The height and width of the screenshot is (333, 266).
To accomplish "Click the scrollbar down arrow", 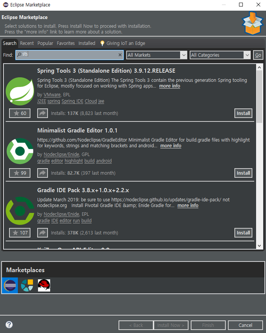I will click(x=259, y=246).
